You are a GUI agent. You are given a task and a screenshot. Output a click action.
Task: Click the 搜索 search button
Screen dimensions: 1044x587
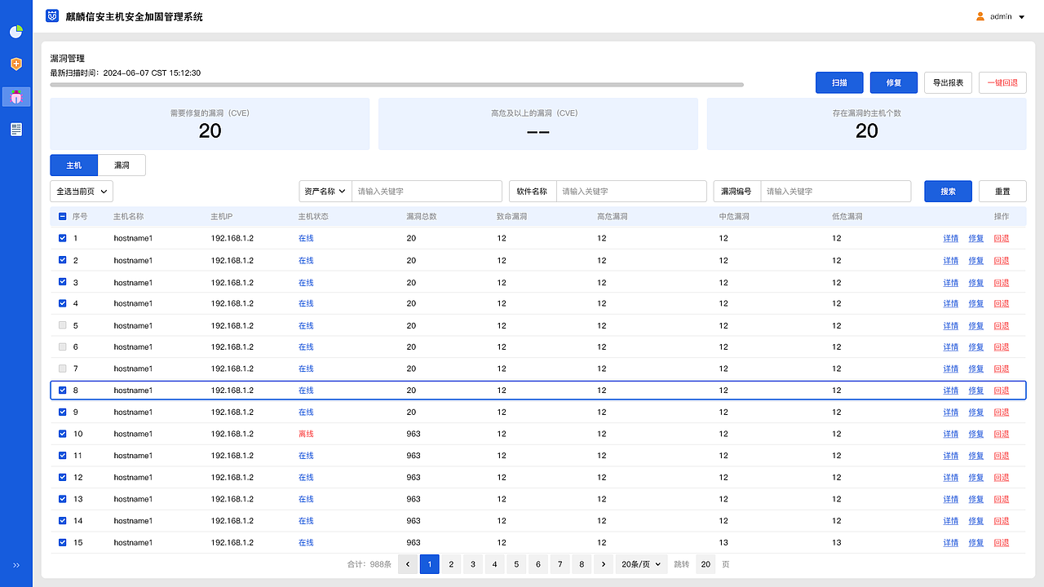(x=948, y=192)
